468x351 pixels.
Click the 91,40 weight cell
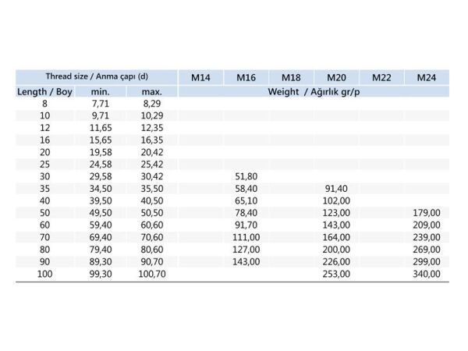(336, 189)
